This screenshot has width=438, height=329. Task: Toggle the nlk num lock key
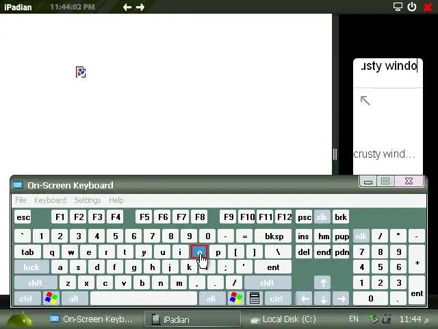361,236
